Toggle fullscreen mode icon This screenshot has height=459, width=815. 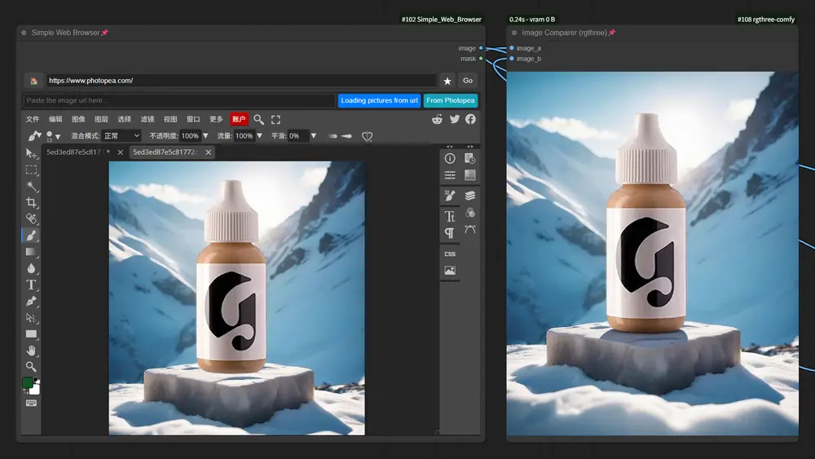click(x=275, y=120)
